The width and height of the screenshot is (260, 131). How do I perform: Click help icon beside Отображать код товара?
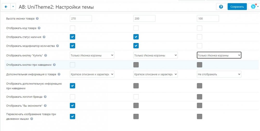pyautogui.click(x=39, y=28)
